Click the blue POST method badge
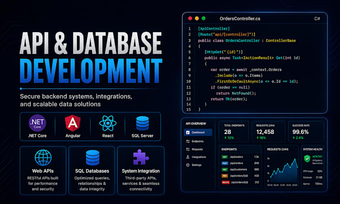 [224, 163]
